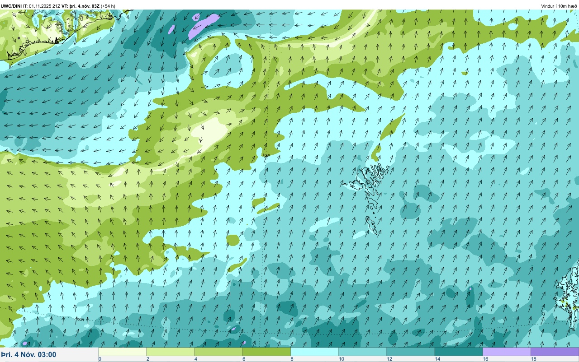Click the medium green 4–6 legend swatch
The height and width of the screenshot is (362, 579).
tap(218, 352)
